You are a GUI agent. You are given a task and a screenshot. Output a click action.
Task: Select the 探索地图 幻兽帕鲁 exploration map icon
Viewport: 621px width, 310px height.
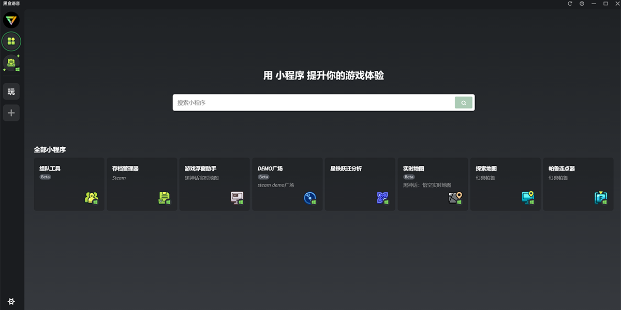pos(527,197)
